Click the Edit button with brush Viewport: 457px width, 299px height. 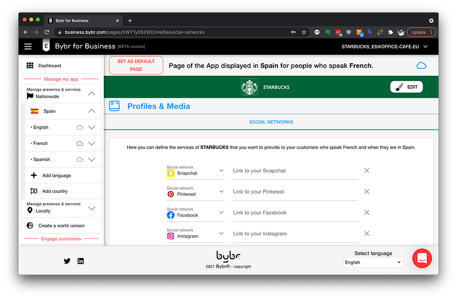point(406,87)
